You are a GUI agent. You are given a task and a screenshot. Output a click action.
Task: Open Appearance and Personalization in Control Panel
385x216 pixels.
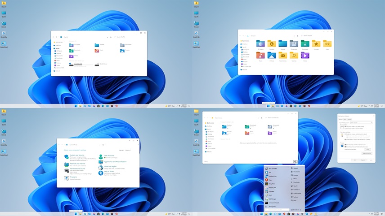click(116, 162)
